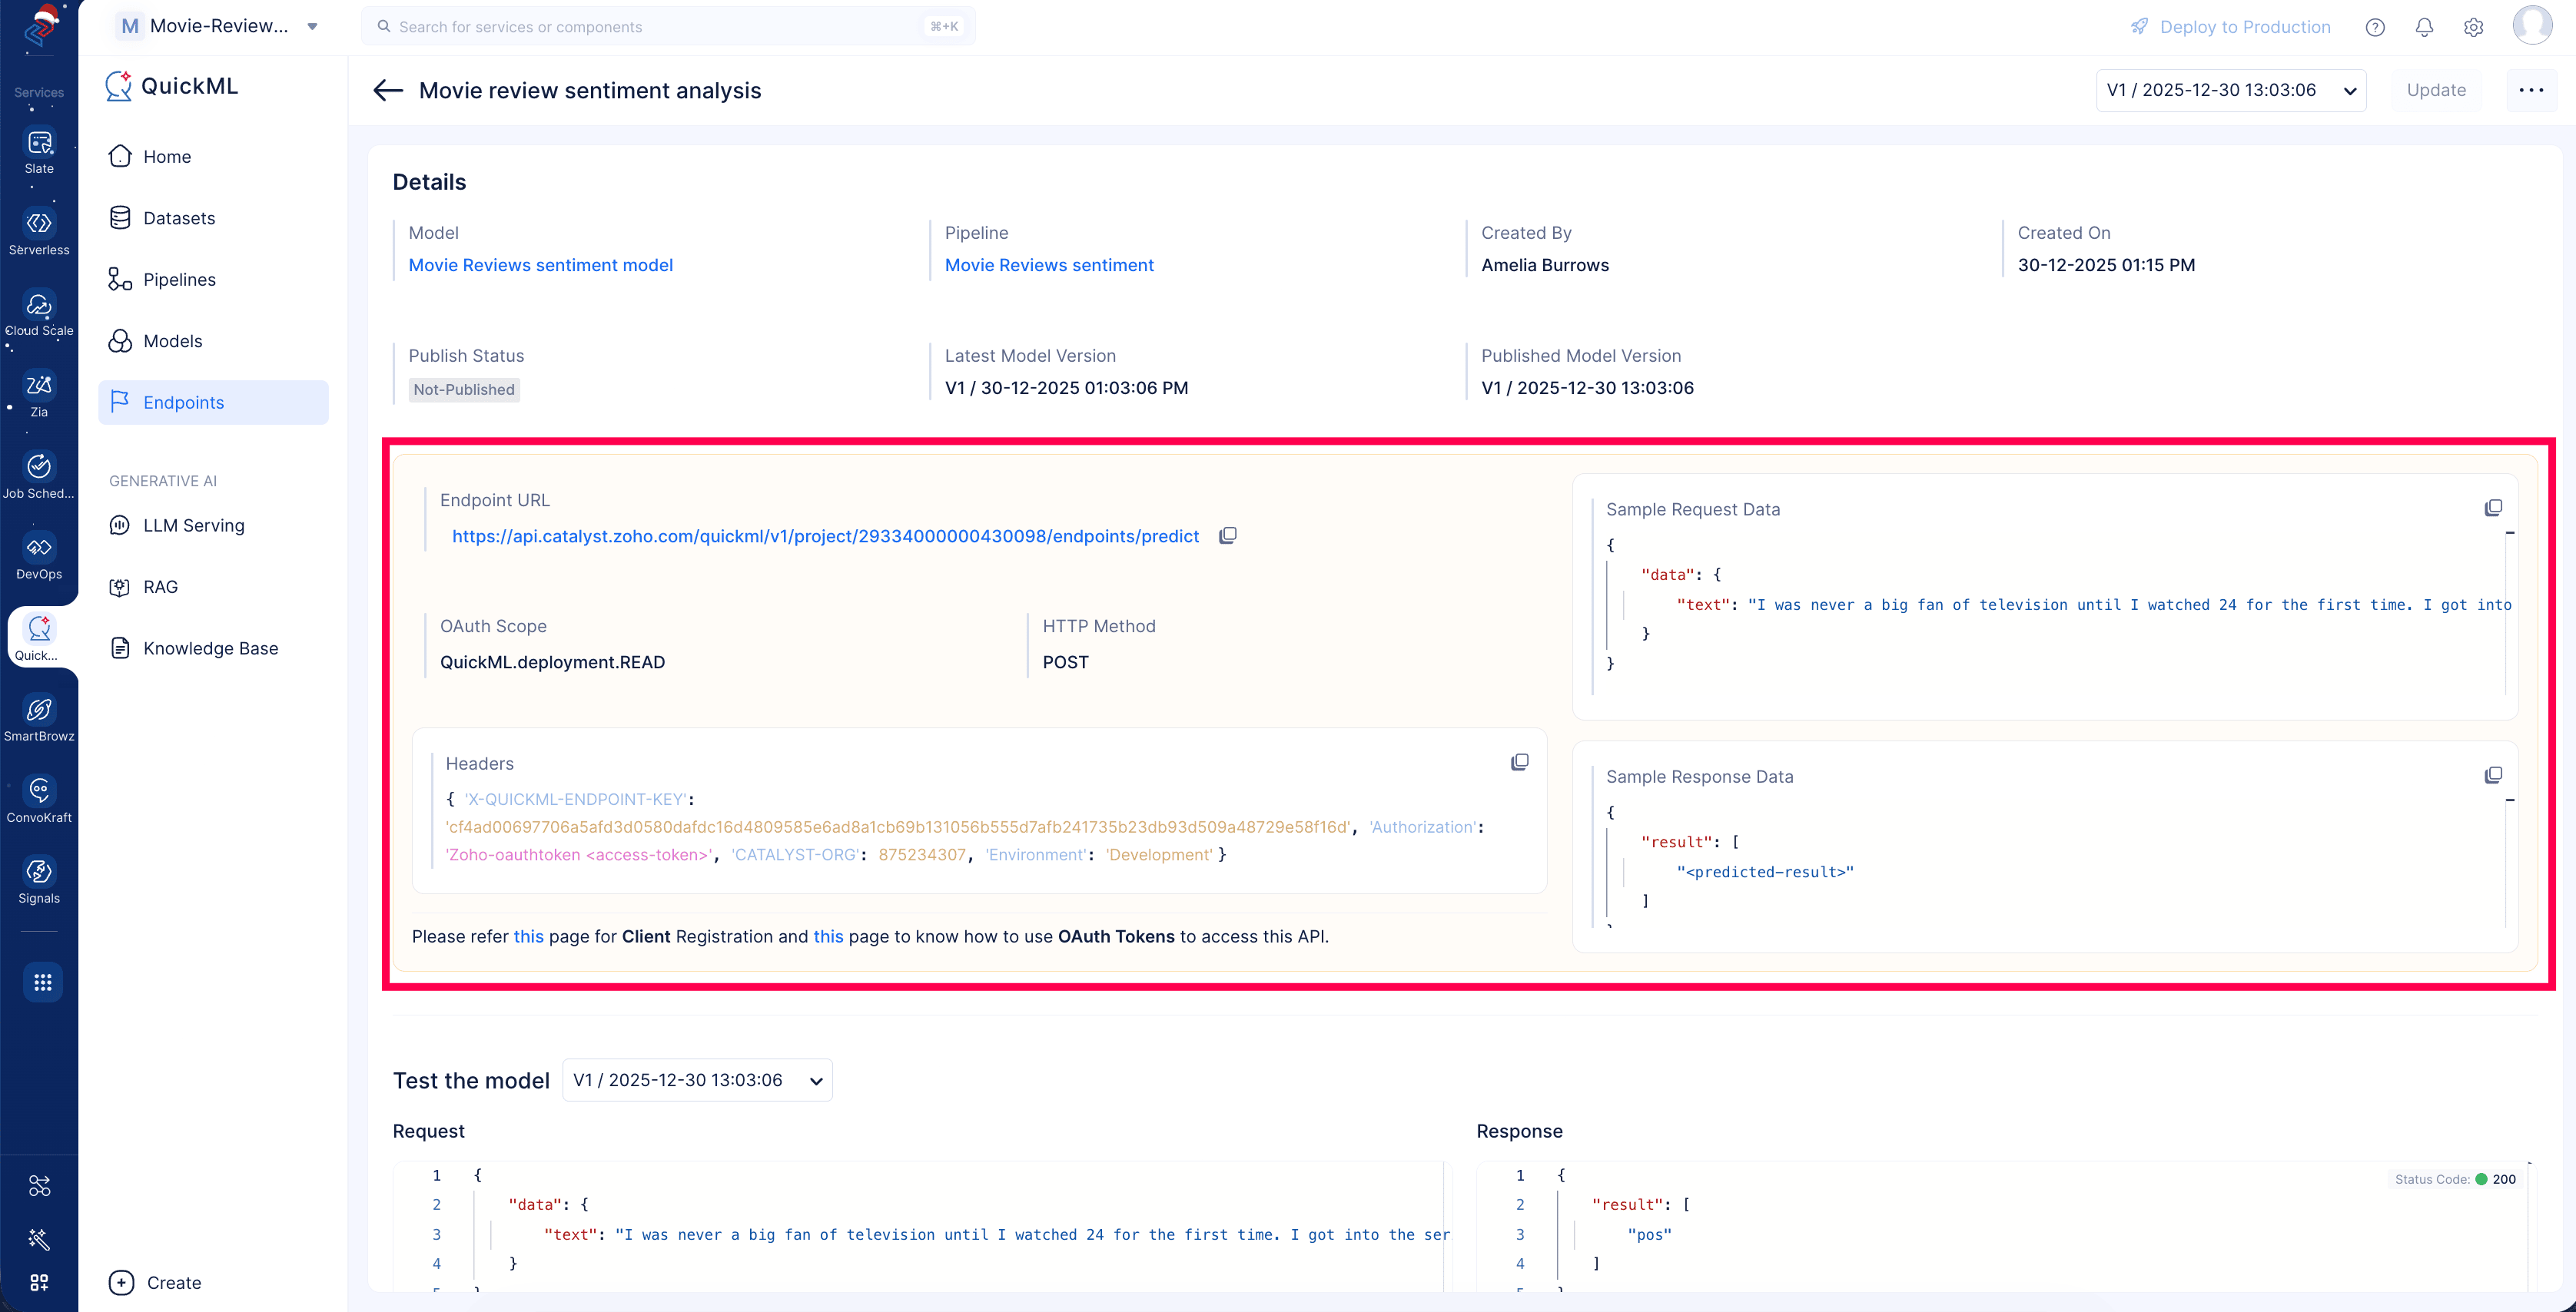The image size is (2576, 1312).
Task: Click the add widgets icon at bottom left
Action: (39, 1282)
